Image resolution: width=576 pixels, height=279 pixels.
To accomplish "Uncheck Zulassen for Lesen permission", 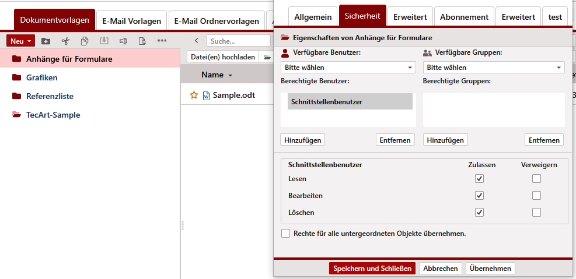I will pyautogui.click(x=480, y=179).
